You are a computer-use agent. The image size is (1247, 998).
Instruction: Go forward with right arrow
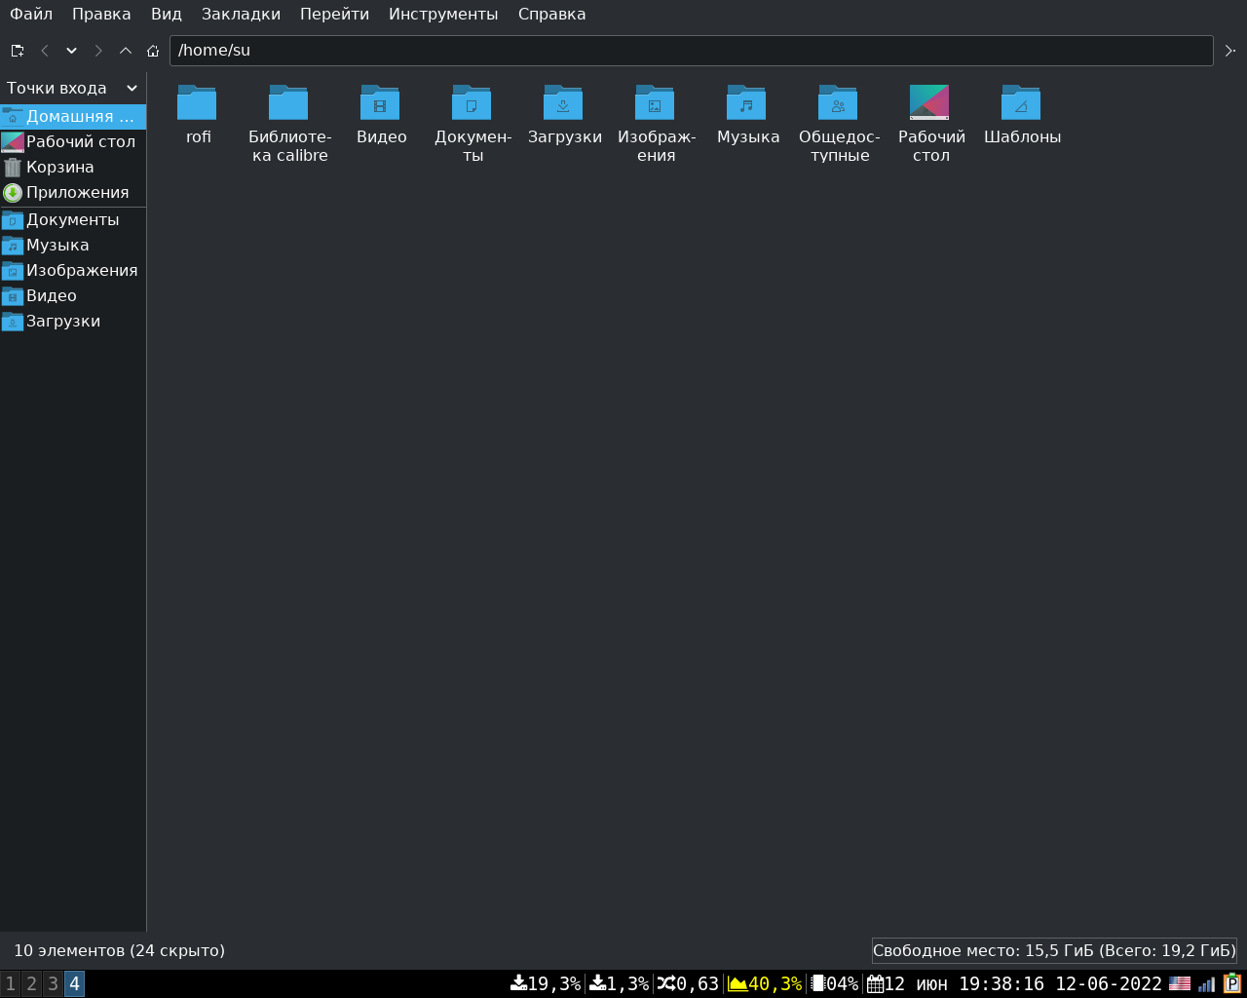coord(98,51)
